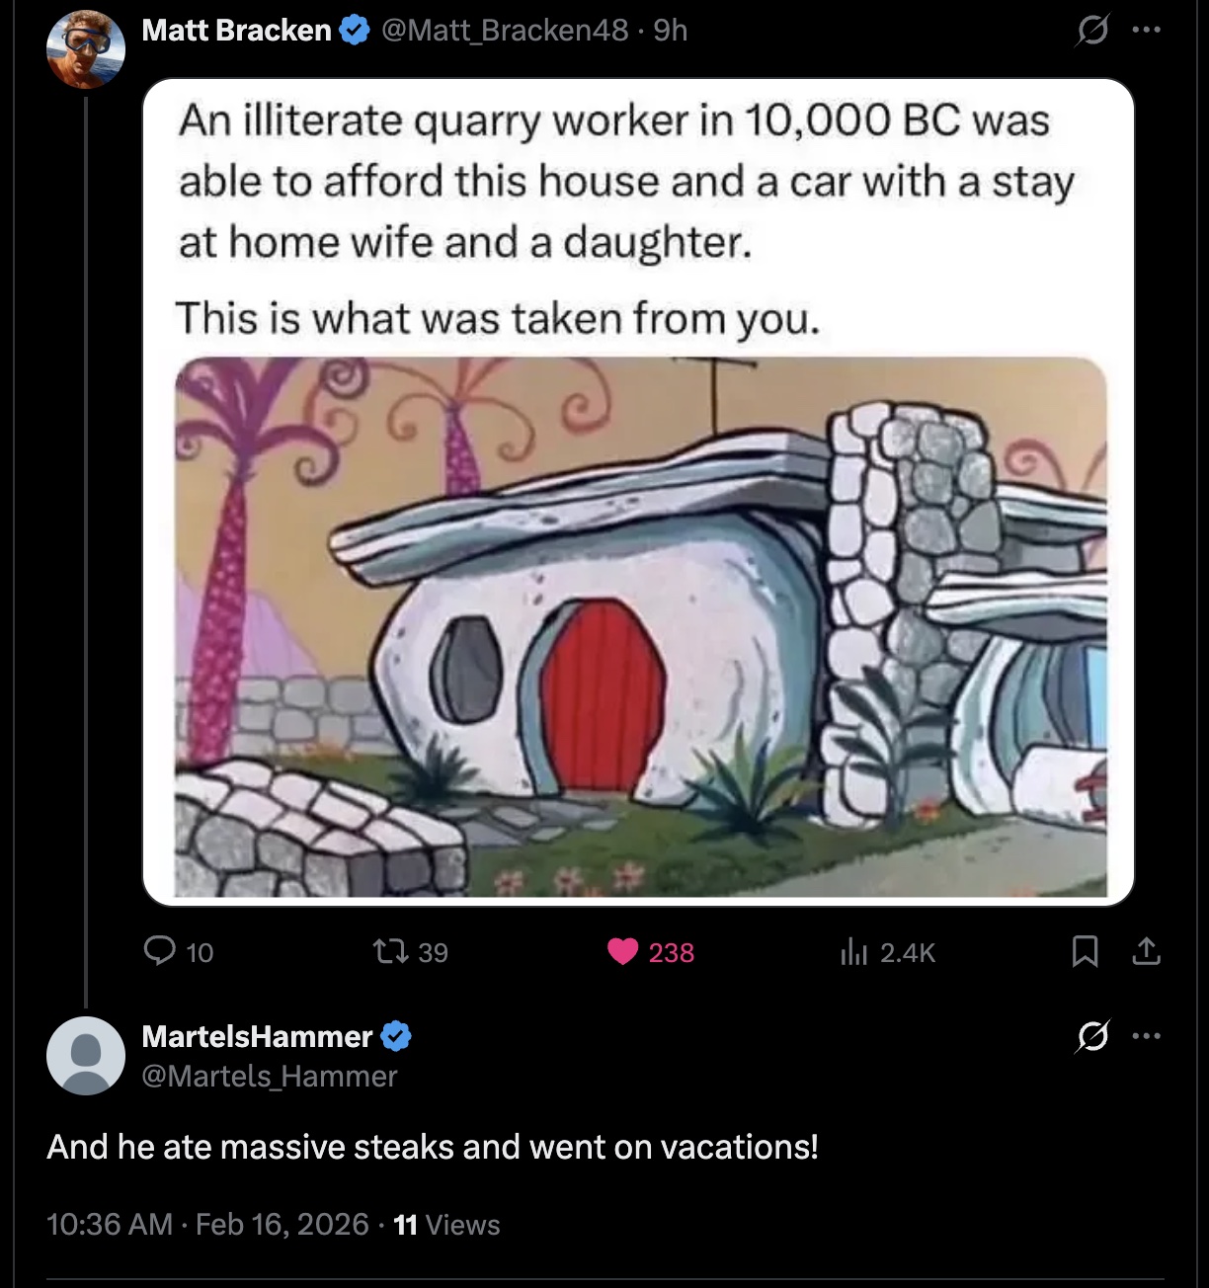The width and height of the screenshot is (1209, 1288).
Task: Open the view analytics bar-chart icon
Action: click(x=852, y=951)
